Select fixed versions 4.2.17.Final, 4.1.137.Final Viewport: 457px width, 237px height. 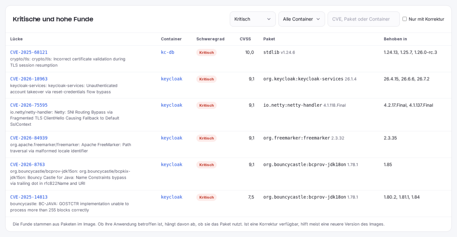(408, 105)
